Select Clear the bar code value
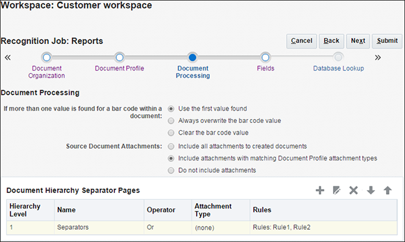This screenshot has height=242, width=405. (171, 133)
